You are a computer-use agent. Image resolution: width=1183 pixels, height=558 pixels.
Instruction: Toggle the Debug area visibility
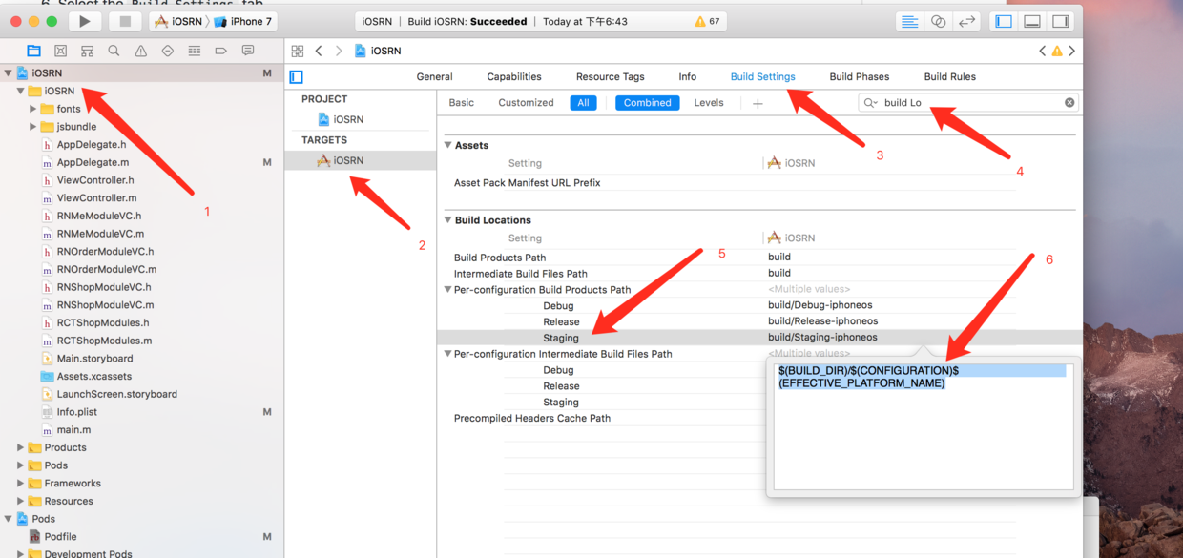1032,21
